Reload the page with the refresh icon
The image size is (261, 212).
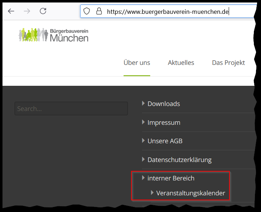[x=43, y=11]
